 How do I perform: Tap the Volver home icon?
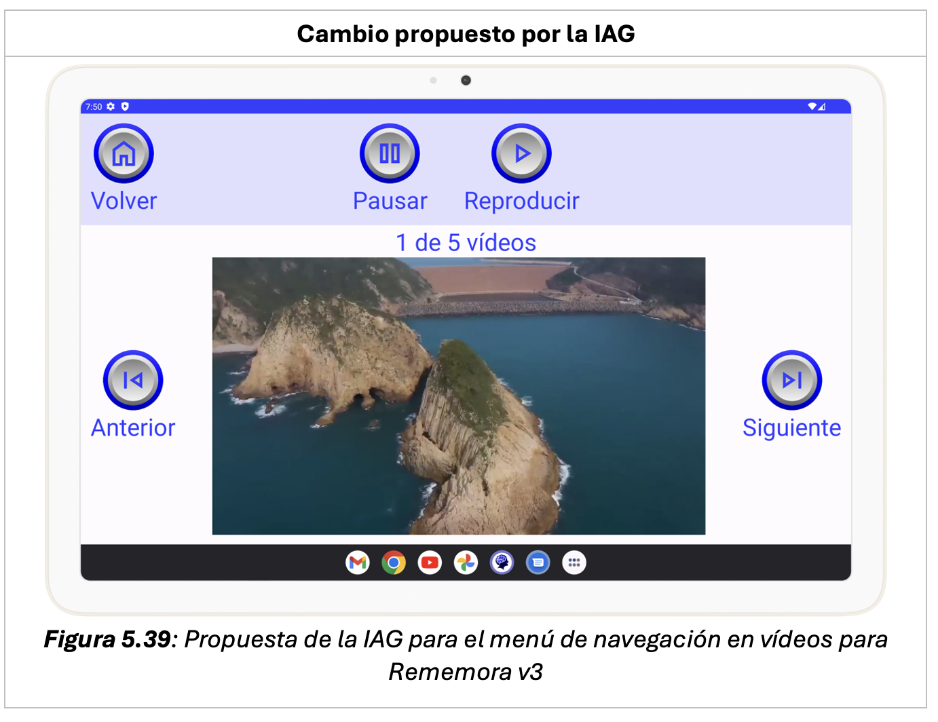[x=124, y=153]
